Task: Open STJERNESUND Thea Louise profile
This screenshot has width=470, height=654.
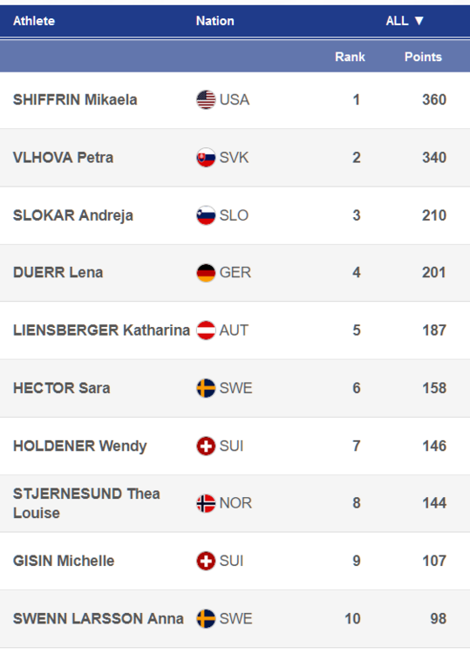Action: tap(86, 503)
